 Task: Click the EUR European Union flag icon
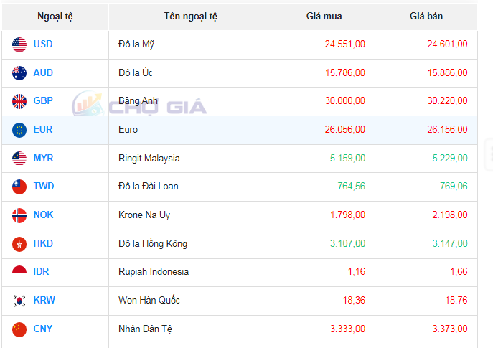point(19,130)
